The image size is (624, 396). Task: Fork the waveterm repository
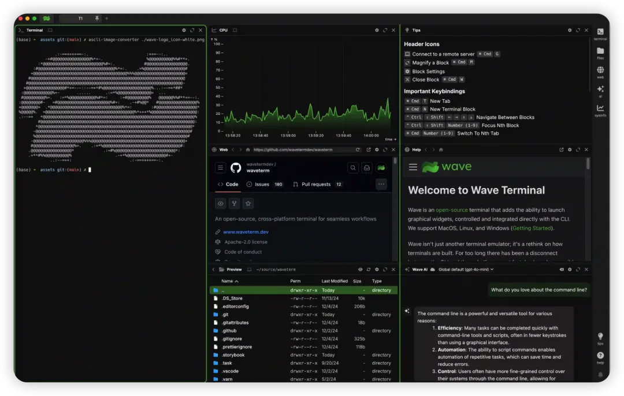(235, 204)
